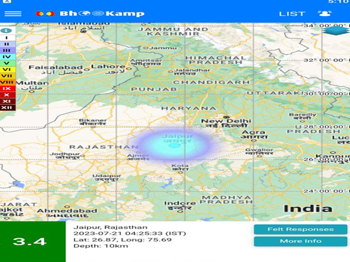This screenshot has width=350, height=262.
Task: Tap the PUNJAB state label
Action: (154, 90)
